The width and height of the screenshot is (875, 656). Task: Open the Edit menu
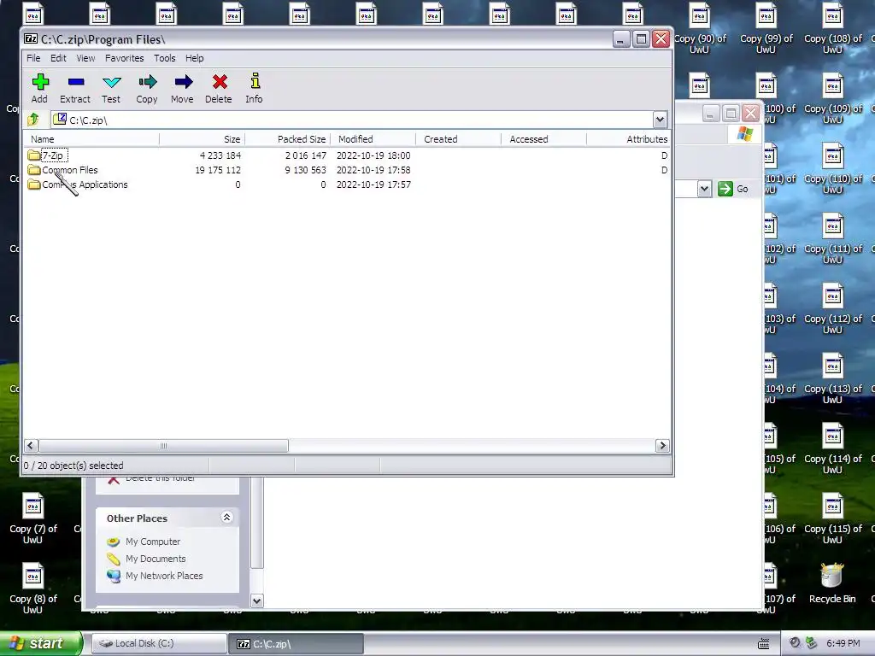[58, 58]
